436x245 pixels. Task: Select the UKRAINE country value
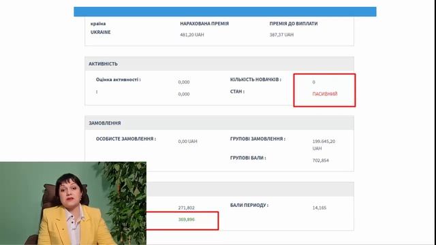pos(100,32)
